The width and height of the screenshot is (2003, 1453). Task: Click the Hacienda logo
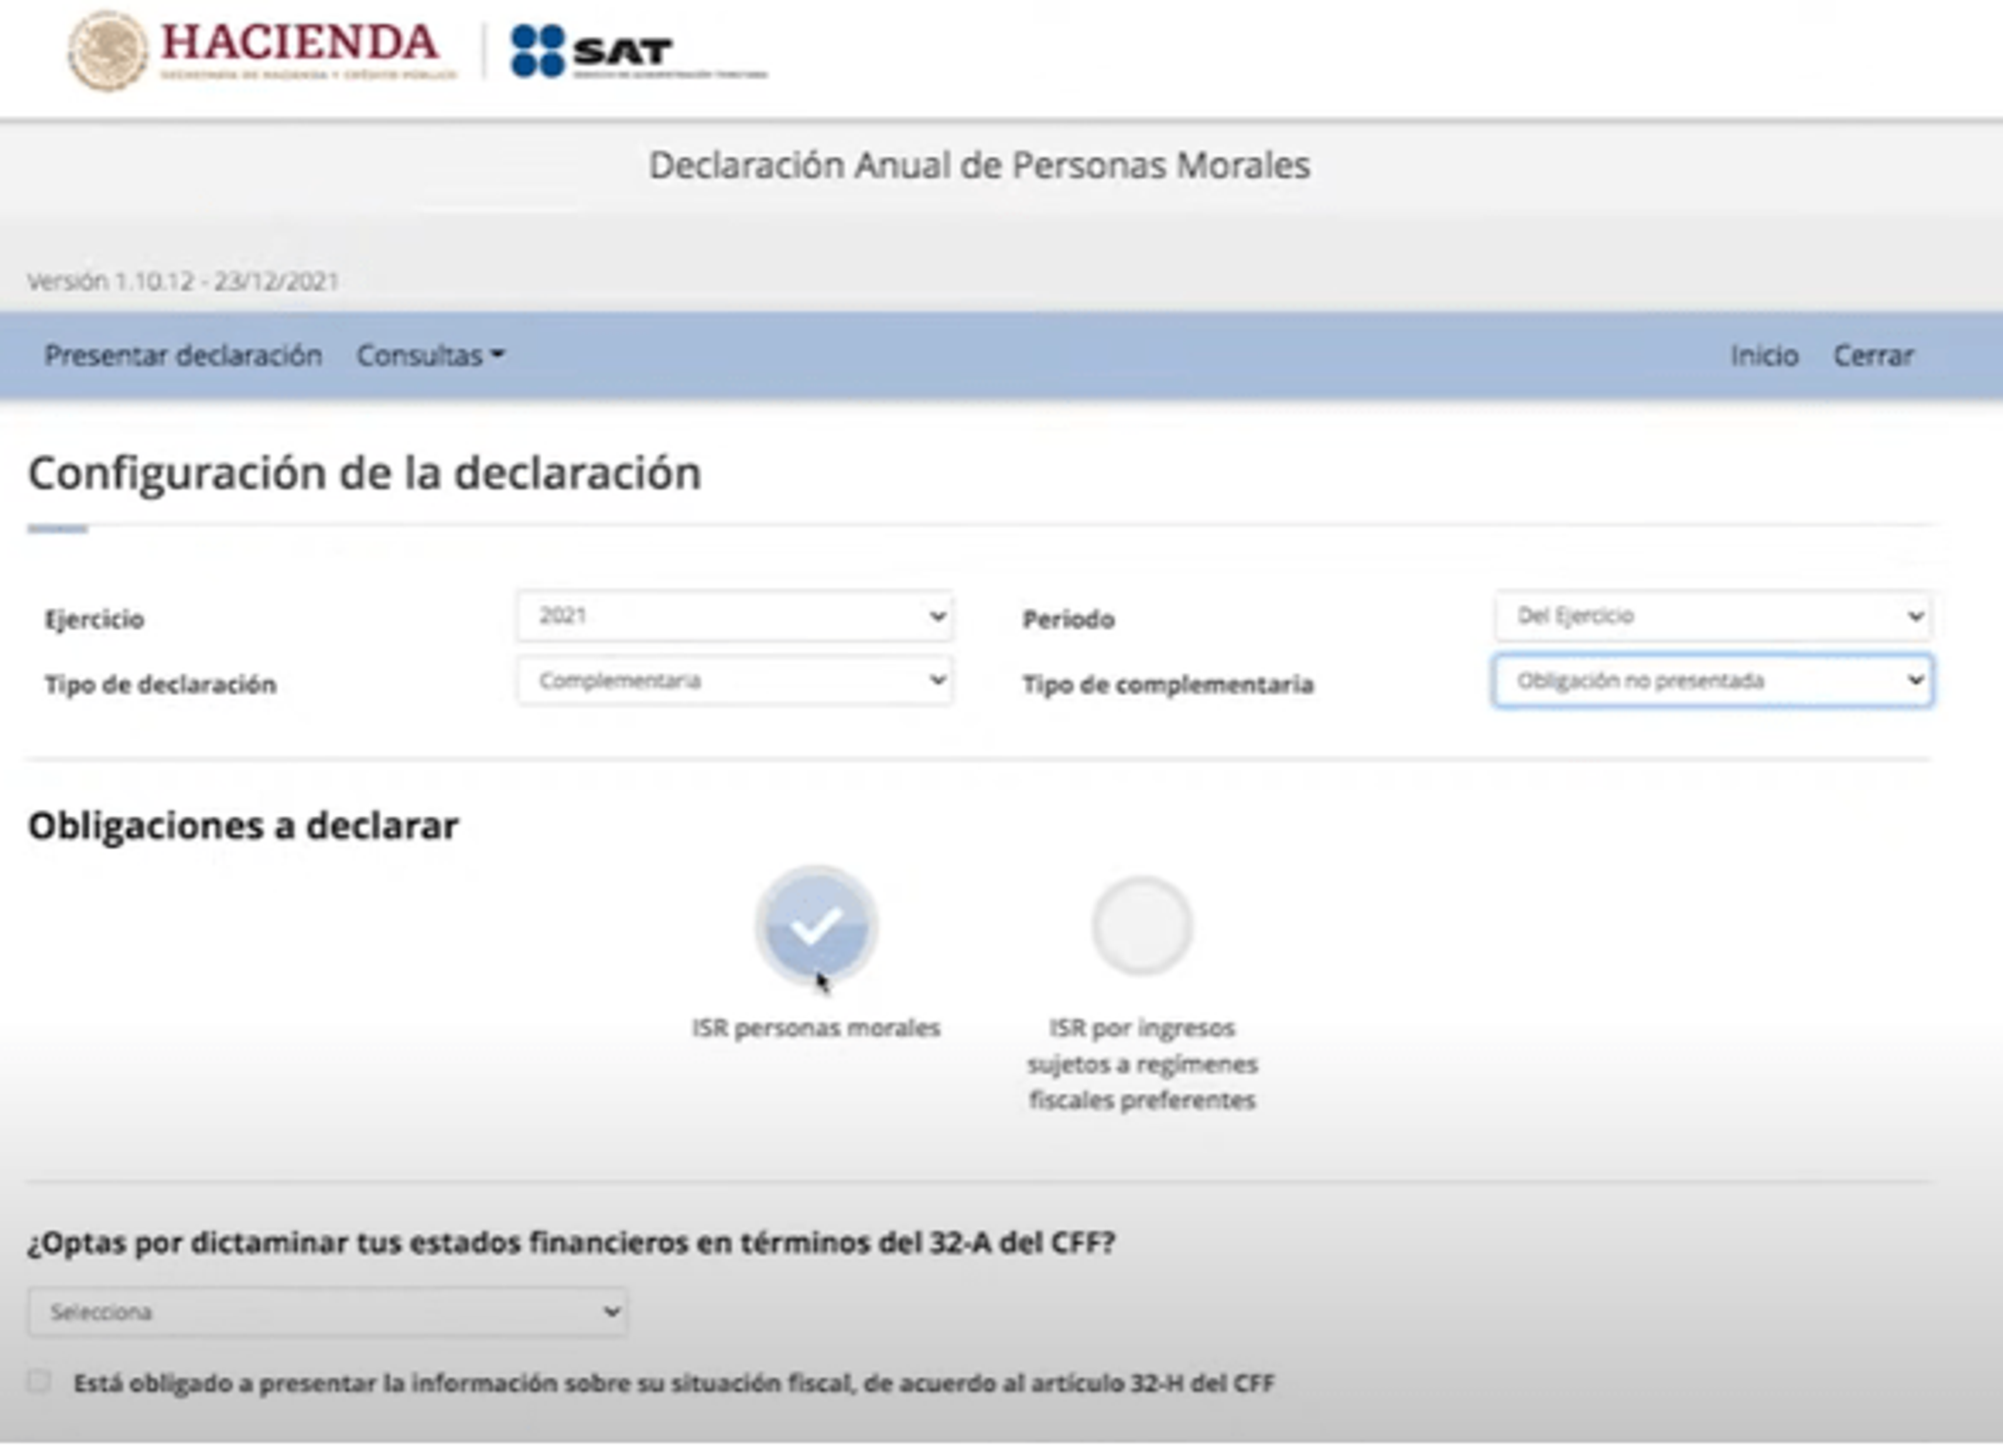(x=262, y=51)
